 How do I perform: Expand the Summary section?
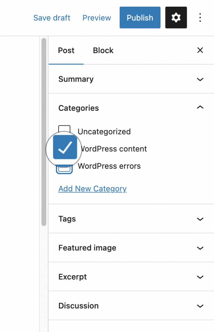click(x=131, y=79)
